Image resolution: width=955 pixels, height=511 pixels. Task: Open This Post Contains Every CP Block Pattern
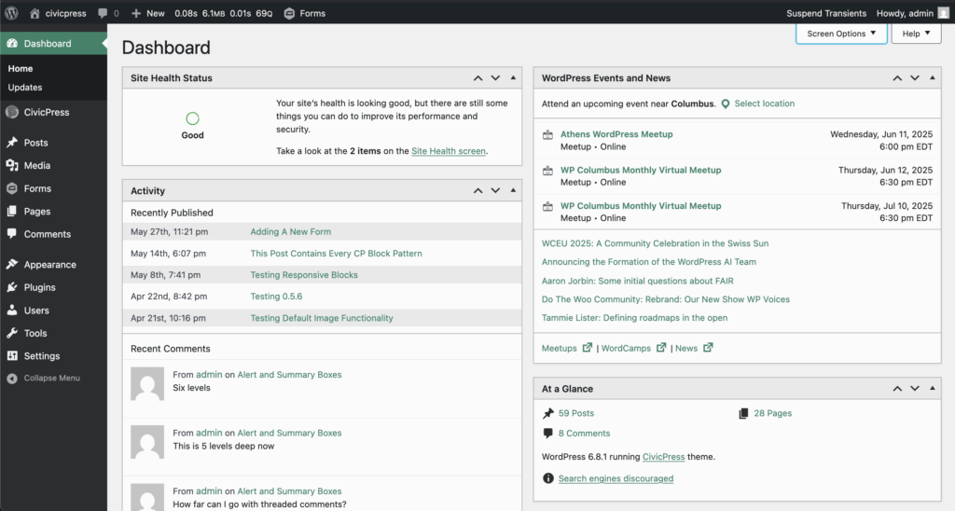coord(336,254)
